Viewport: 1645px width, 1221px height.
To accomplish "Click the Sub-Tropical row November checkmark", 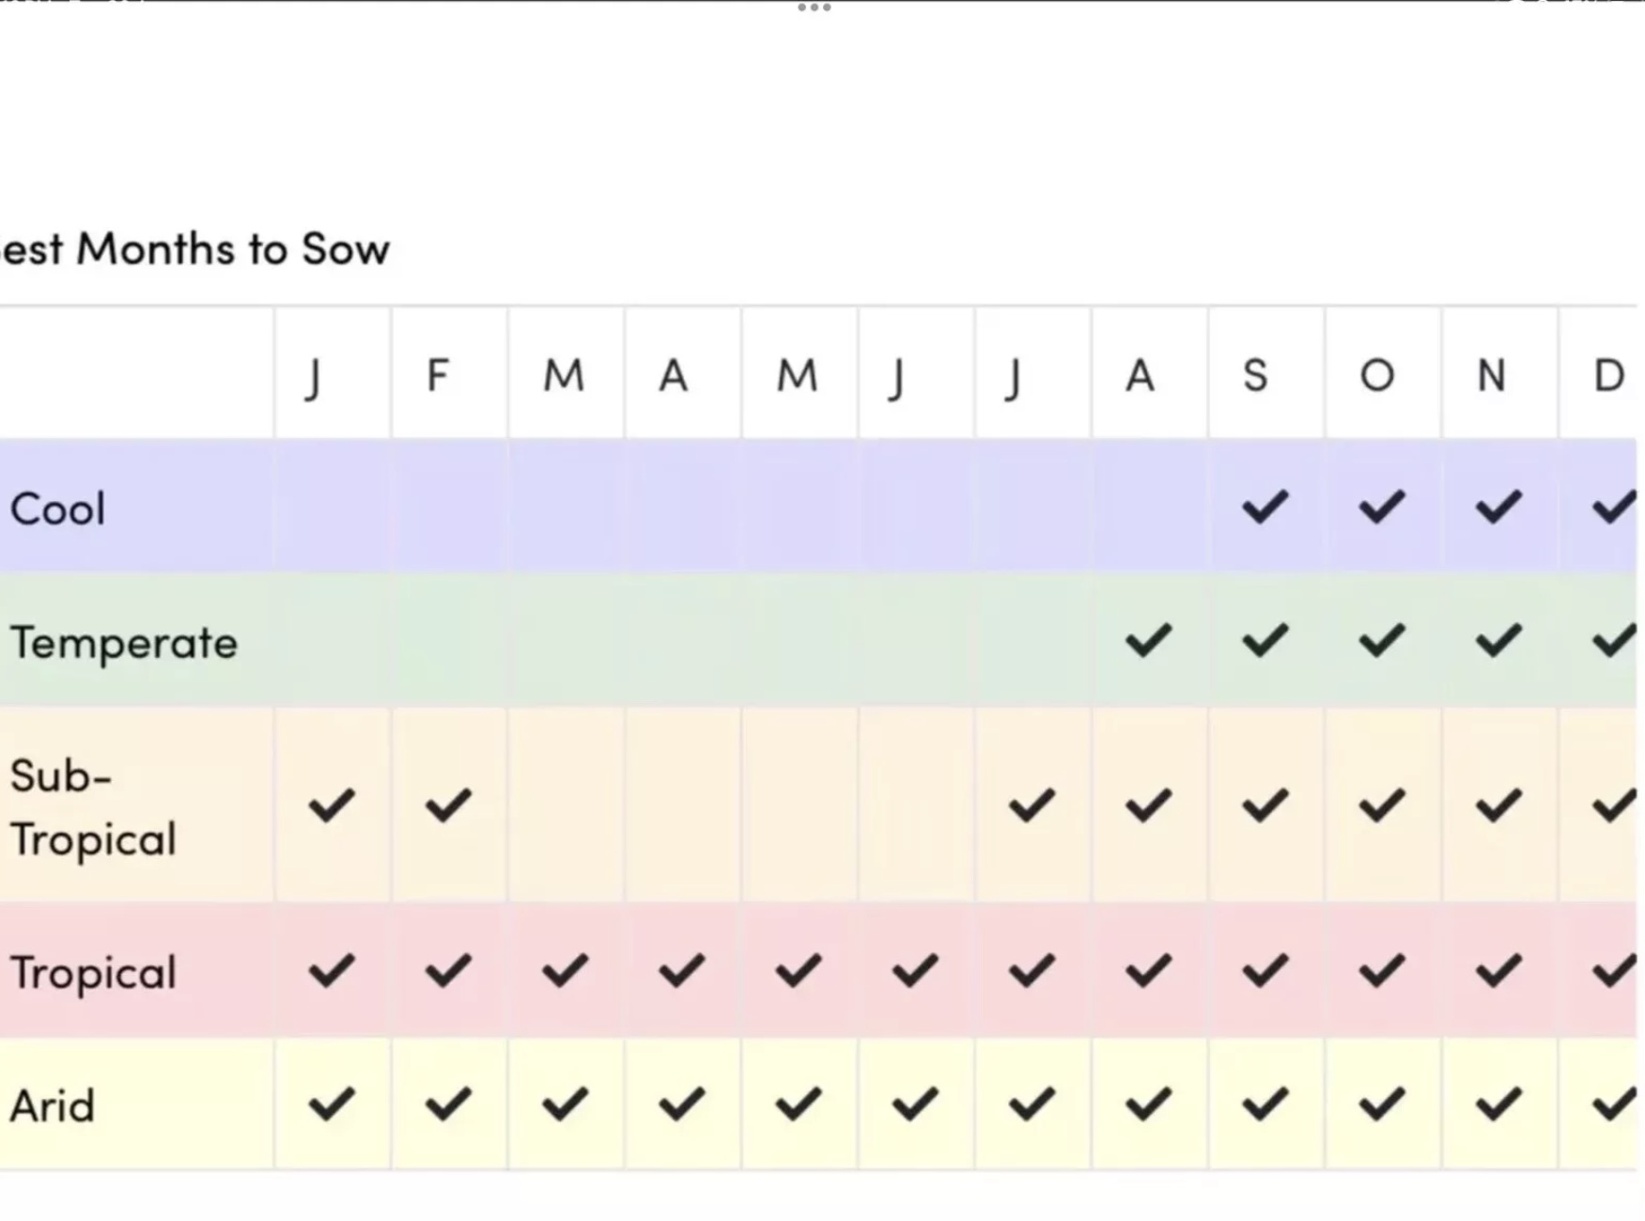I will coord(1498,806).
